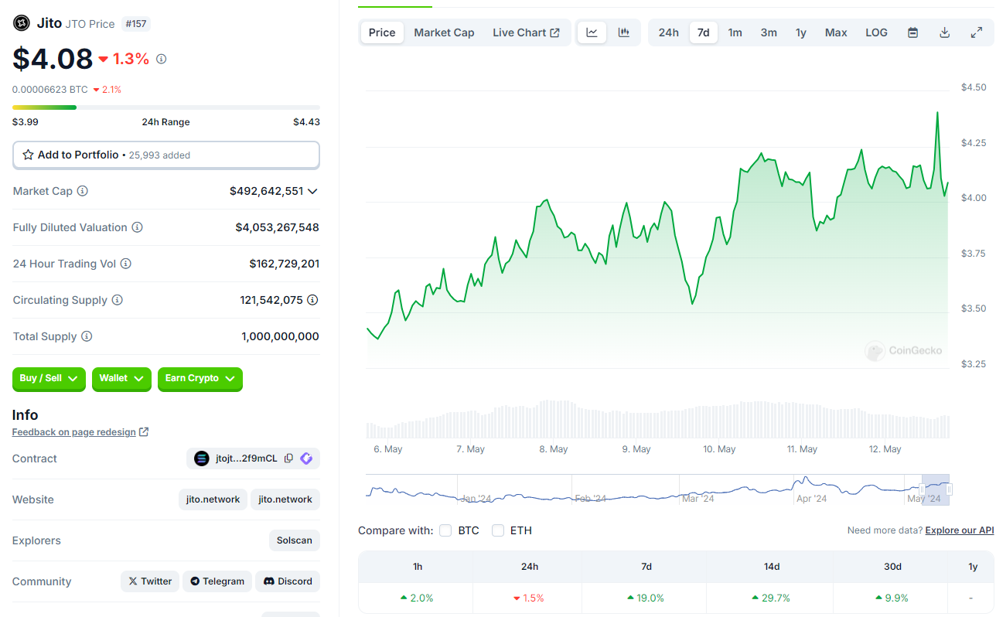
Task: Click the 30d 9.9% performance cell
Action: pyautogui.click(x=892, y=598)
